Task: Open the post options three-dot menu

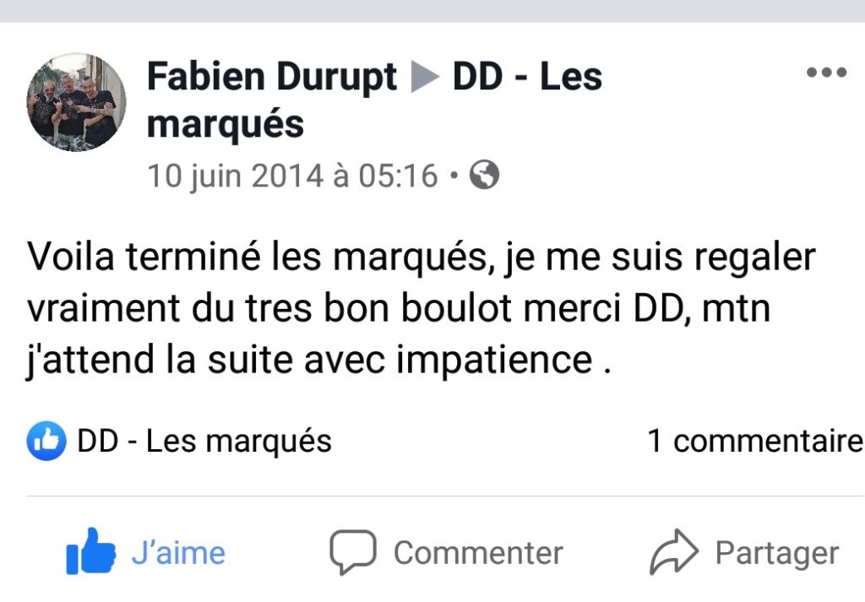Action: (x=826, y=73)
